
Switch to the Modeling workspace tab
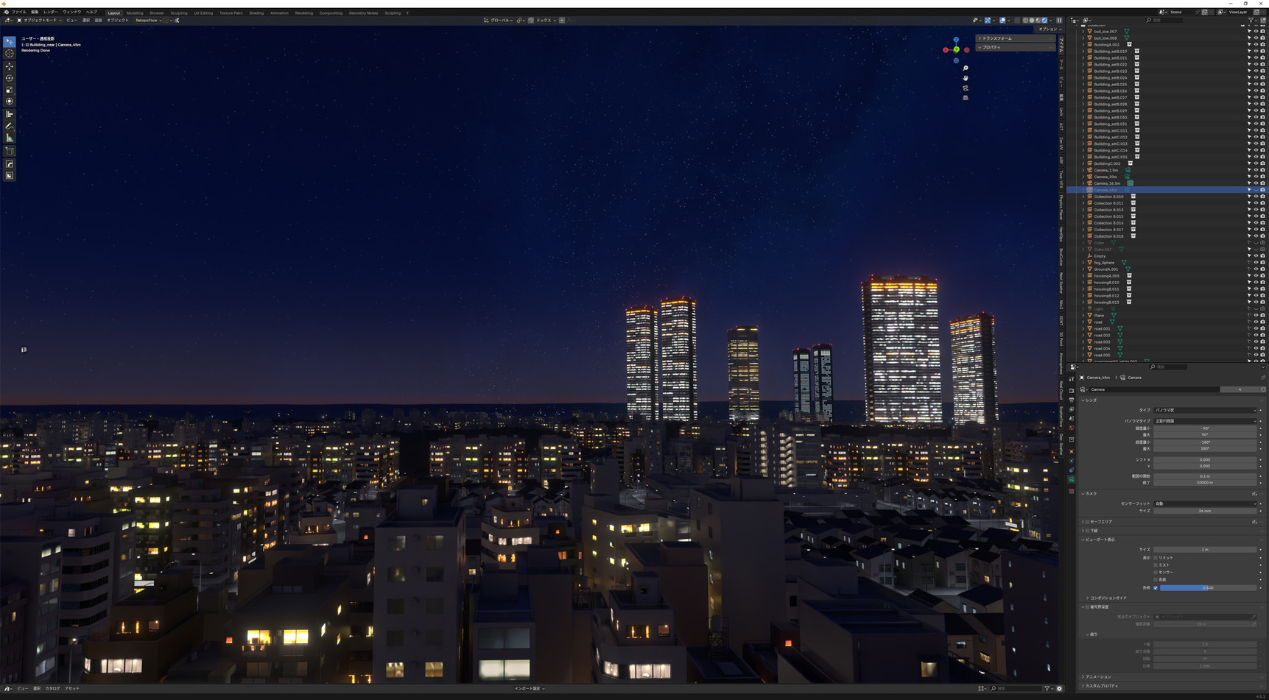[135, 13]
